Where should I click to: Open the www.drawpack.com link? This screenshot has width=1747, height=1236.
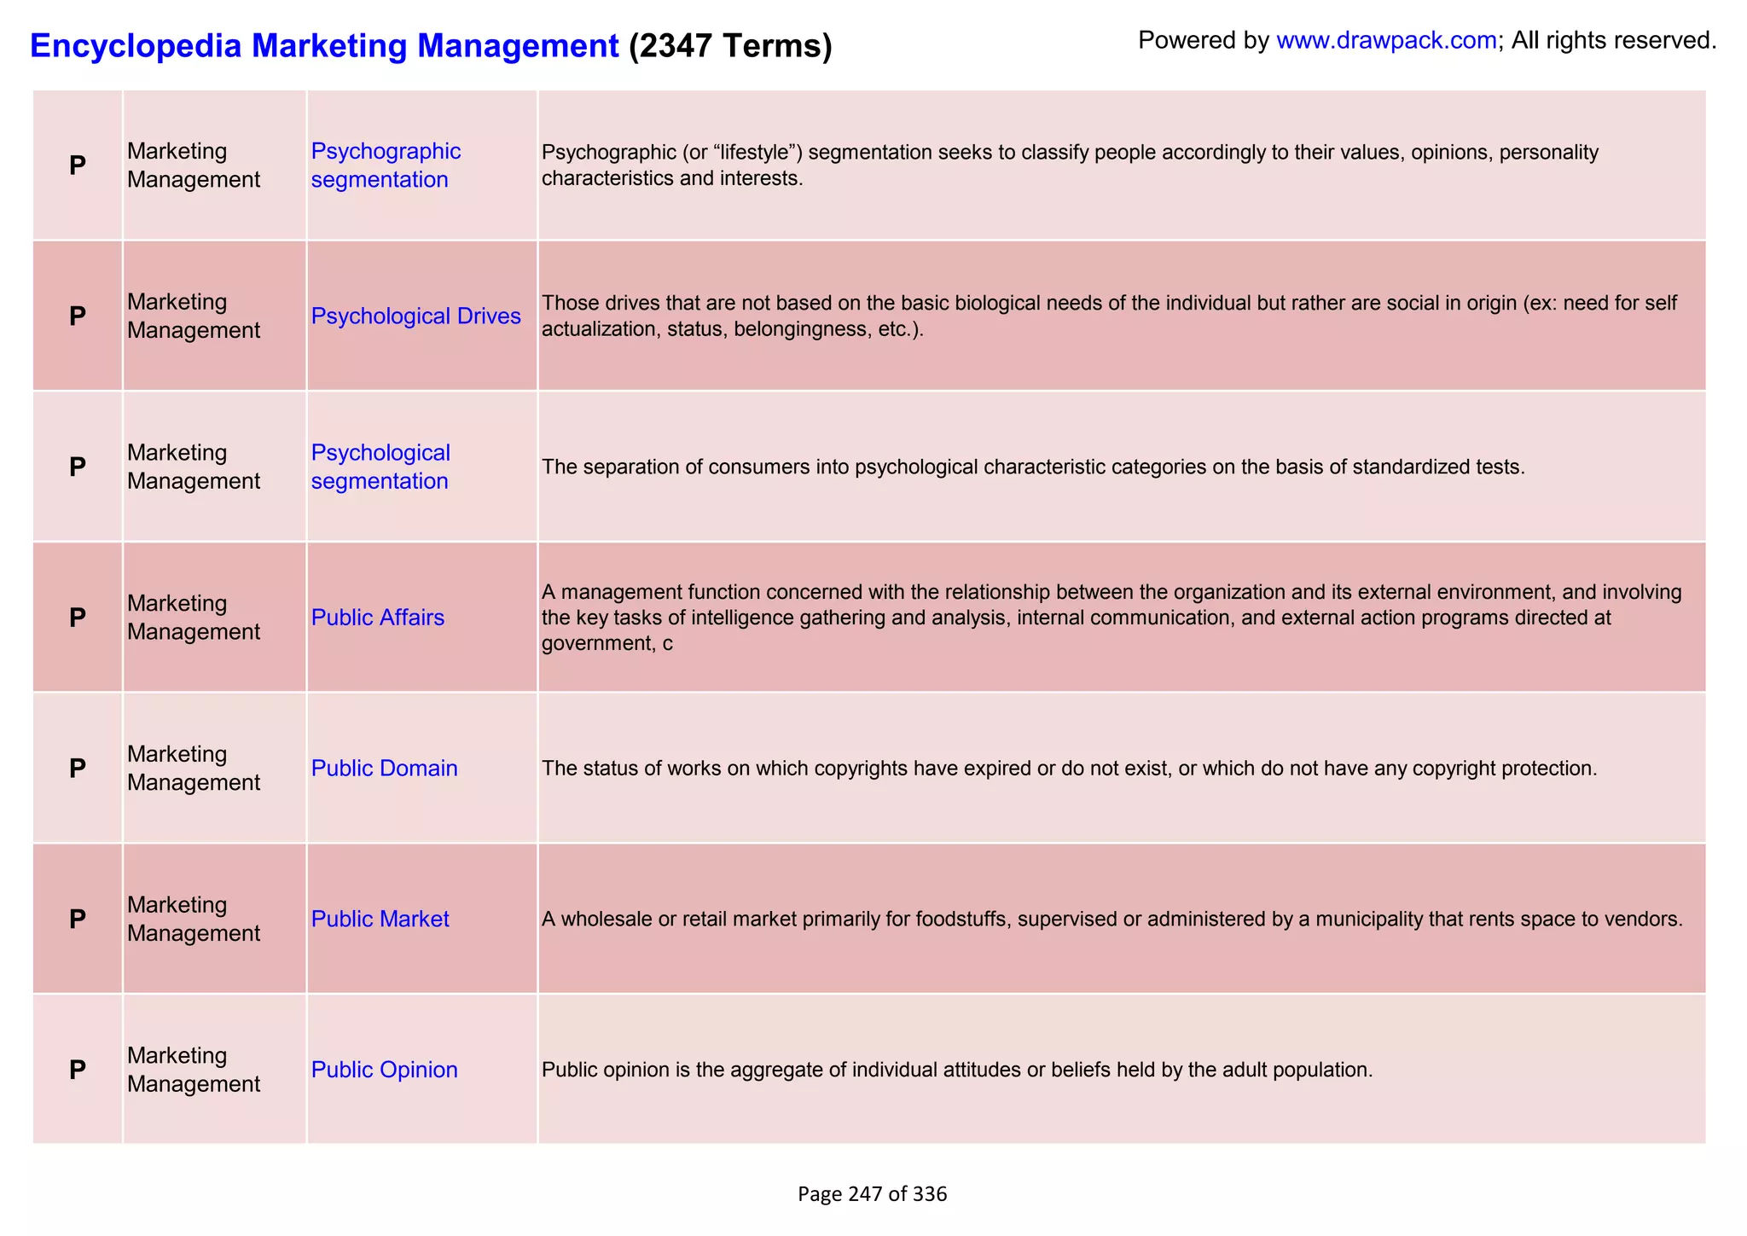tap(1386, 40)
